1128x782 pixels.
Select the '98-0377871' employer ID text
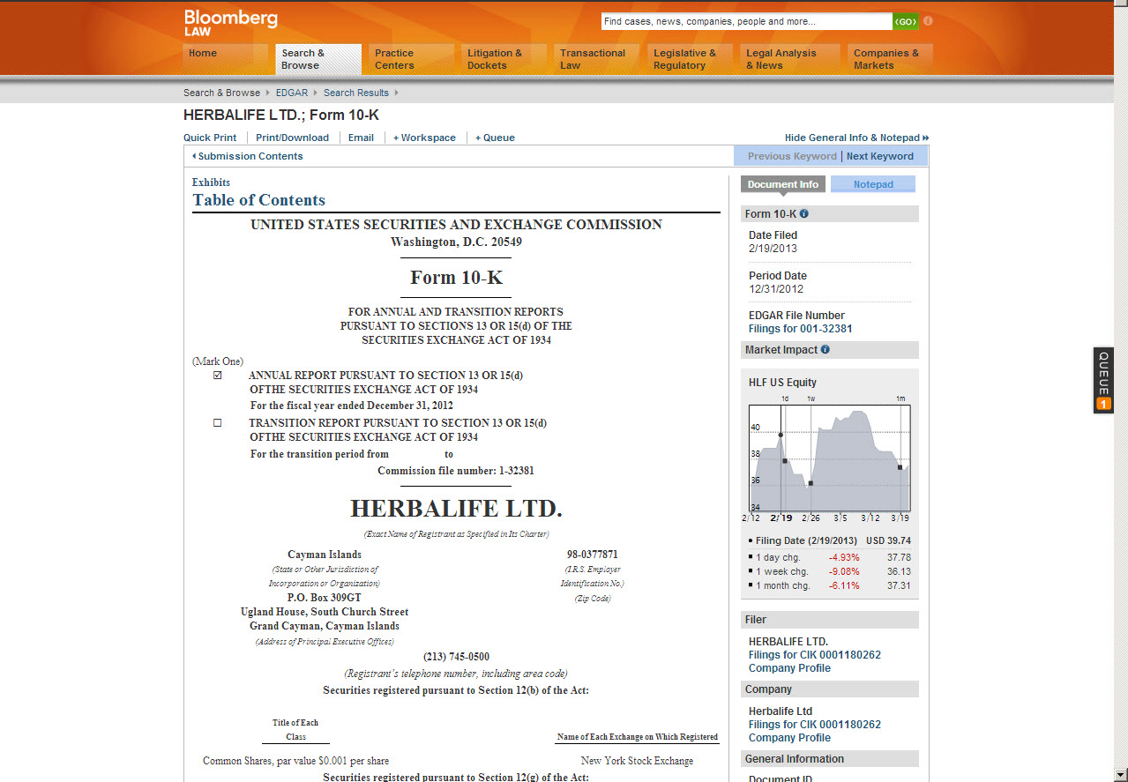tap(592, 555)
